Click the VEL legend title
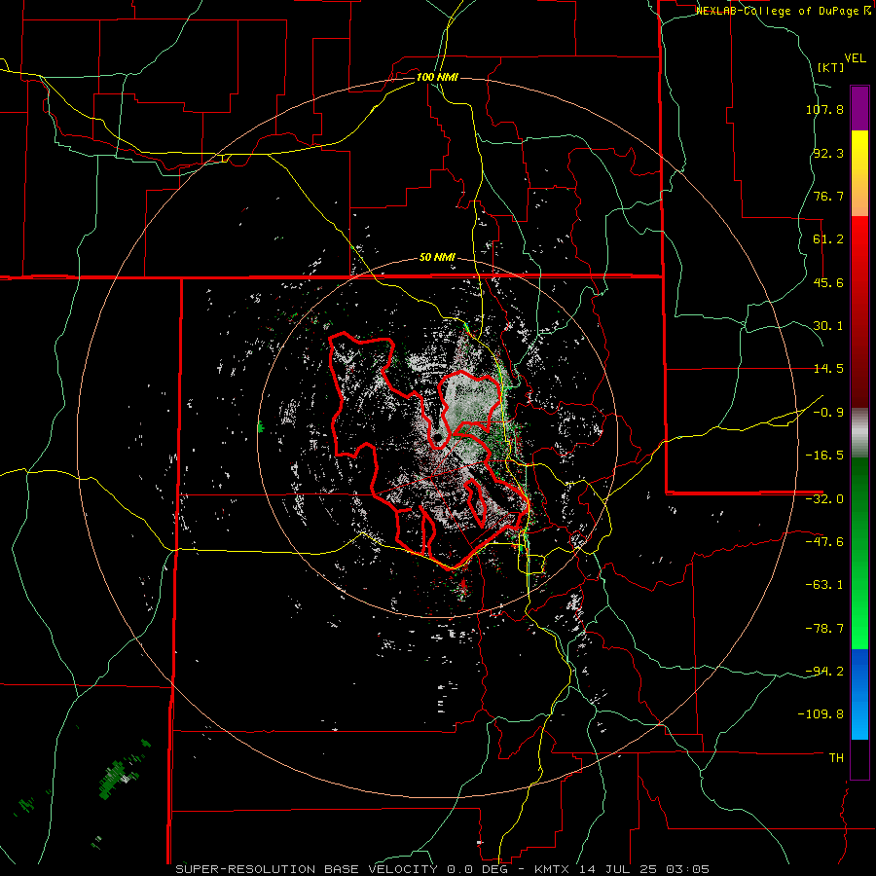 [855, 58]
